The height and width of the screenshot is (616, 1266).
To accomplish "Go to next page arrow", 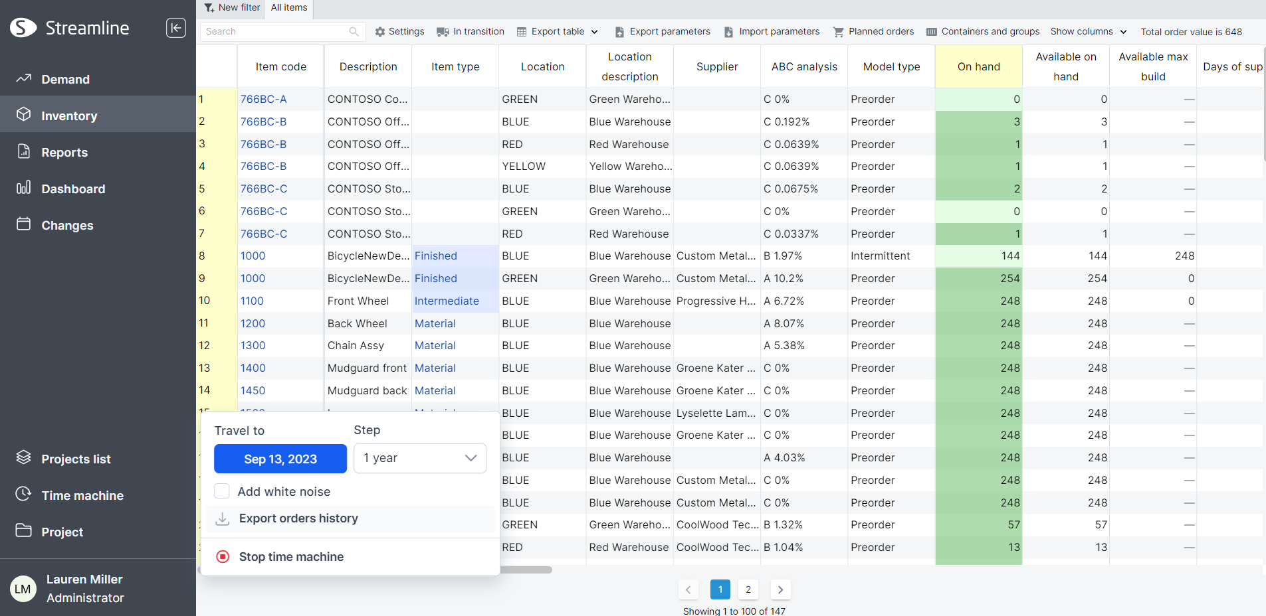I will click(x=780, y=589).
